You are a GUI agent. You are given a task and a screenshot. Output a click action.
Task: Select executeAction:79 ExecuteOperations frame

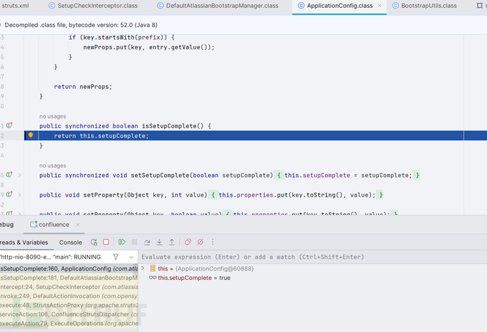coord(69,324)
